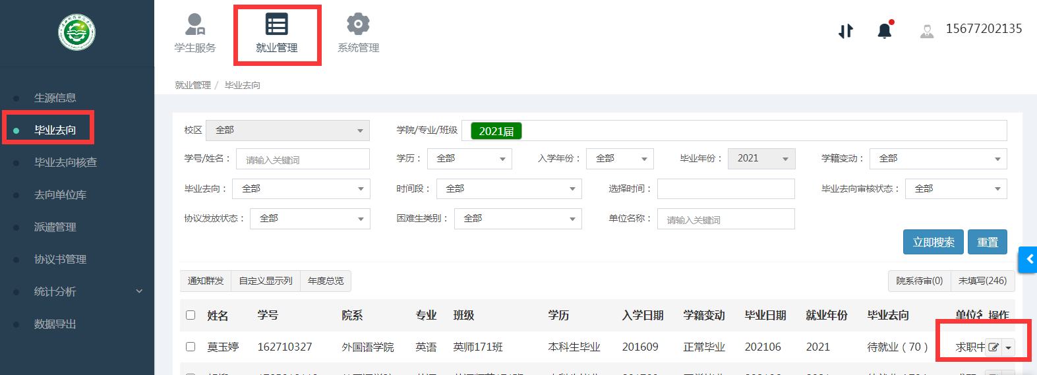Check the checkbox for 莫玉婷 row
1037x375 pixels.
191,347
